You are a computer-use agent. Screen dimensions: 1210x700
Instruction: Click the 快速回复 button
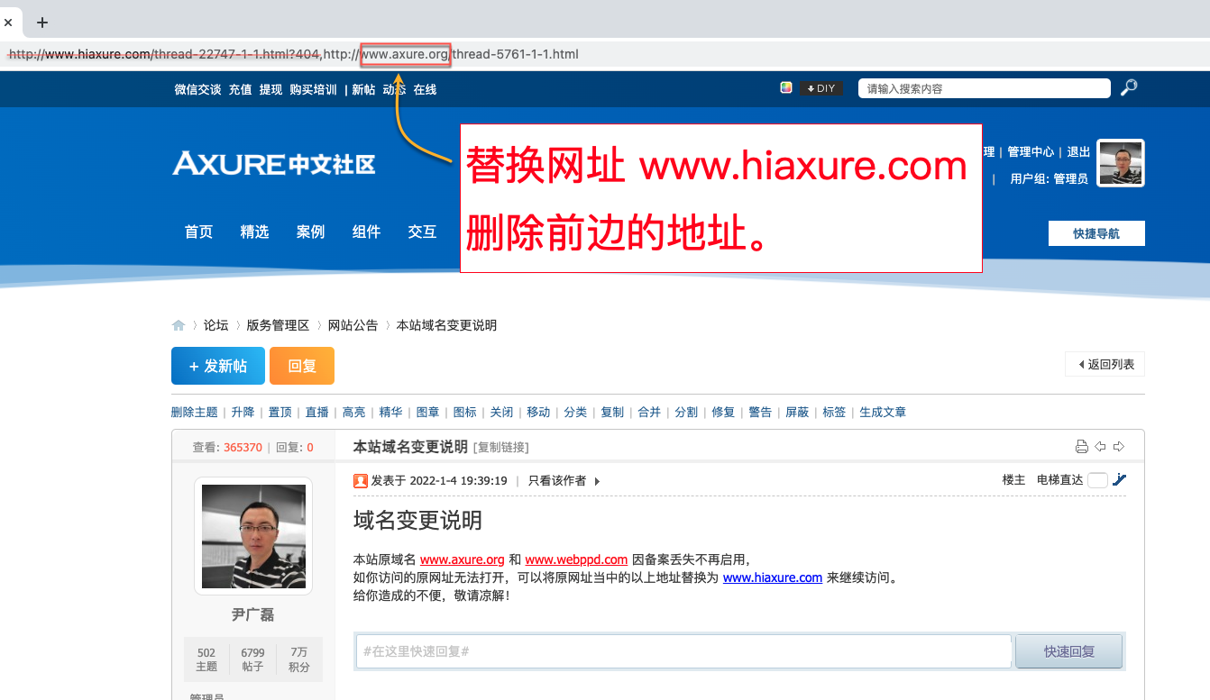(x=1069, y=651)
